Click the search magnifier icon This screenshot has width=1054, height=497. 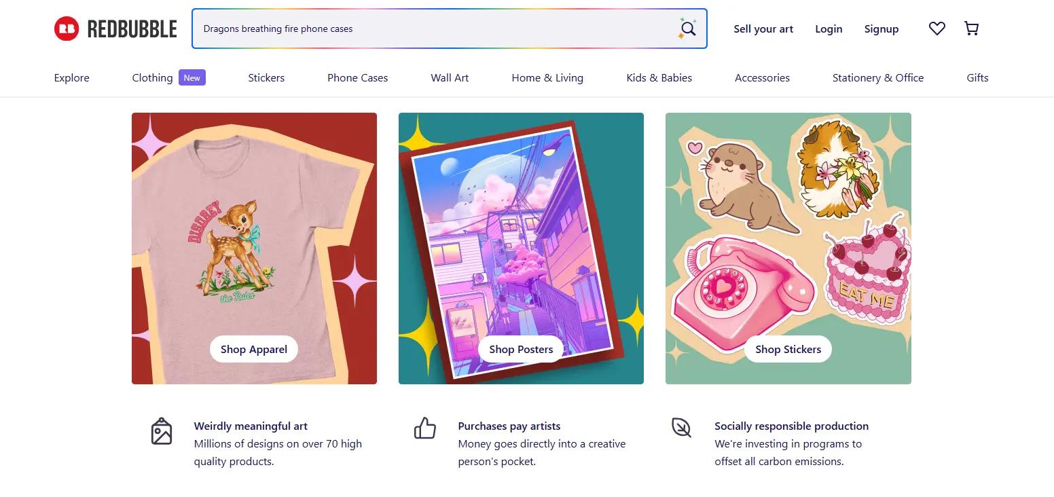pyautogui.click(x=687, y=29)
